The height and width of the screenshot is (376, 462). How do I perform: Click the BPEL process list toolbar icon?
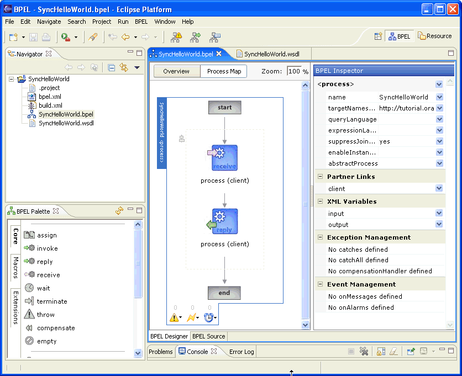click(x=214, y=37)
